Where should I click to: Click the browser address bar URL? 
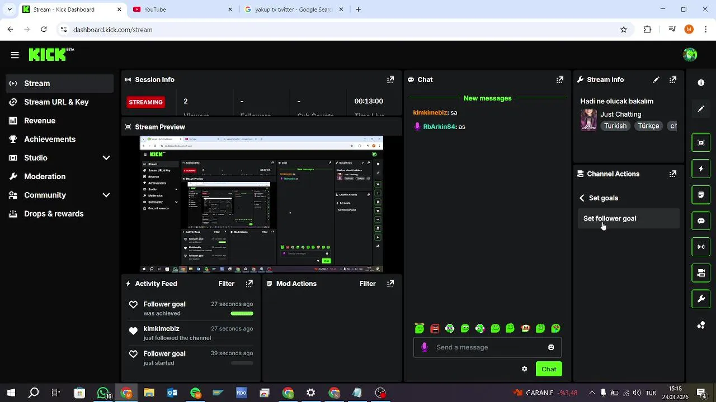(x=113, y=30)
